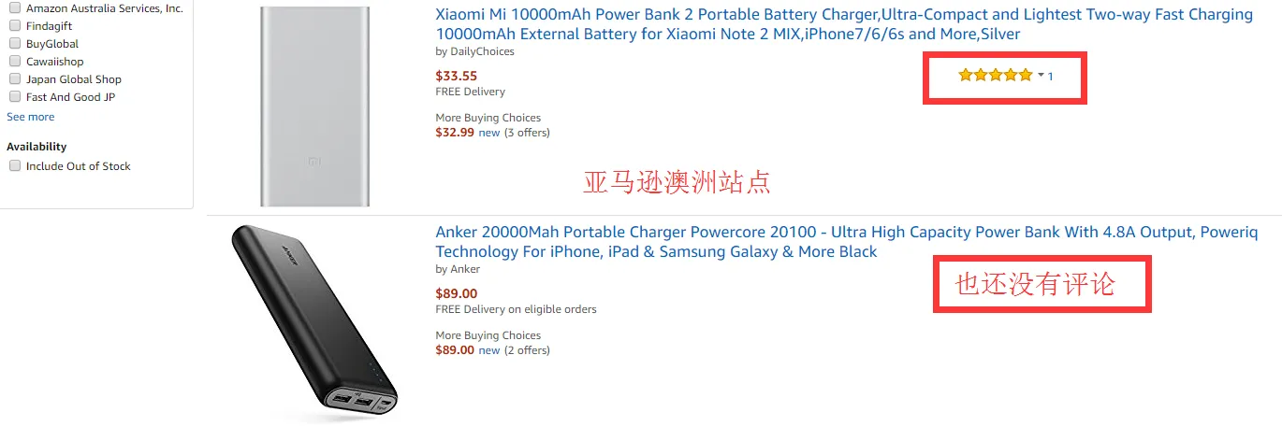Click new (3 offers) under Xiaomi listing

489,133
